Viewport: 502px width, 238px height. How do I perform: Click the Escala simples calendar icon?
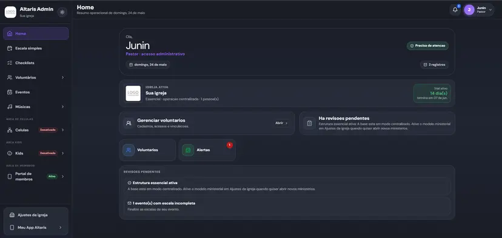click(x=10, y=48)
